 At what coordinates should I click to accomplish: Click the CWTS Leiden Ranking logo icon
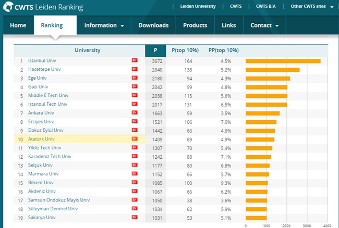tap(8, 7)
